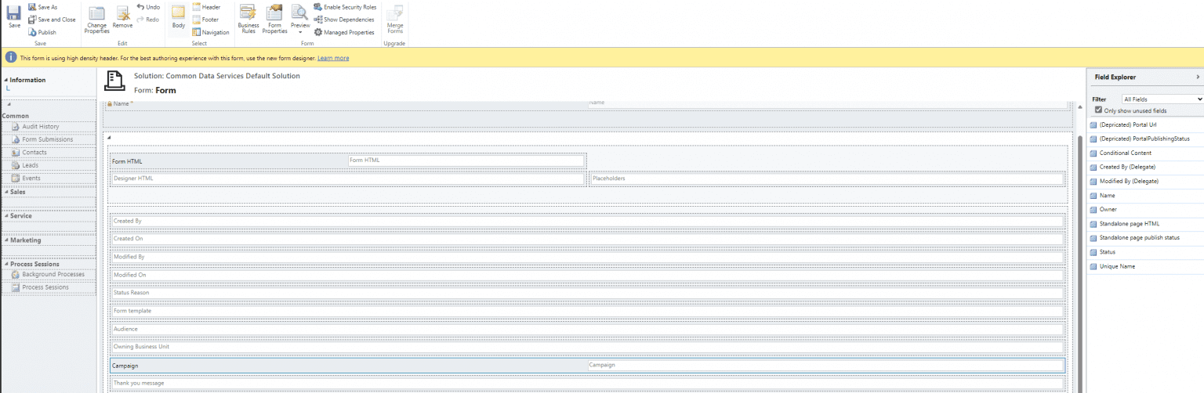Open Business Rules from ribbon
The height and width of the screenshot is (393, 1204).
[x=248, y=17]
